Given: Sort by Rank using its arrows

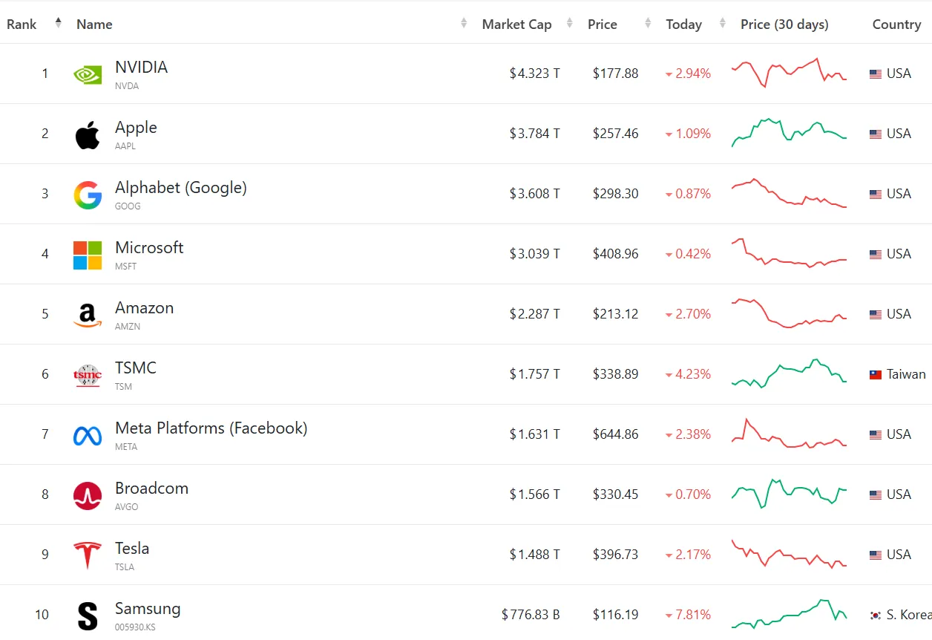Looking at the screenshot, I should [59, 23].
